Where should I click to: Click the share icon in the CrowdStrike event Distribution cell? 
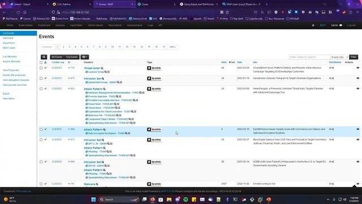333,68
